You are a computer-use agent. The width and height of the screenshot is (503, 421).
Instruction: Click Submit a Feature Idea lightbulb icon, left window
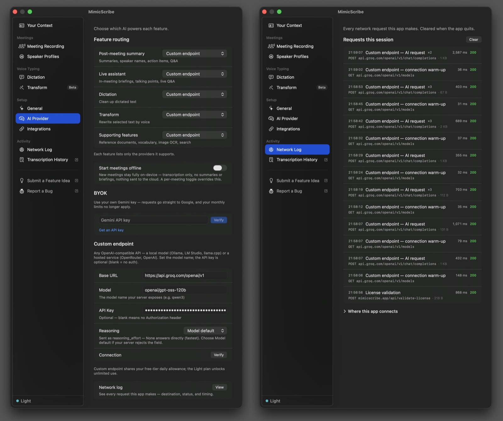click(x=22, y=181)
